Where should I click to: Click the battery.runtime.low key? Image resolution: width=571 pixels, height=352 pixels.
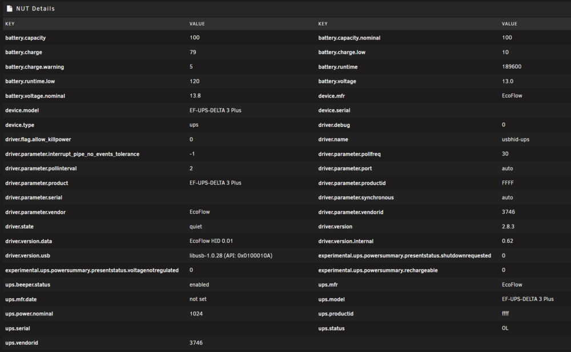(x=30, y=81)
